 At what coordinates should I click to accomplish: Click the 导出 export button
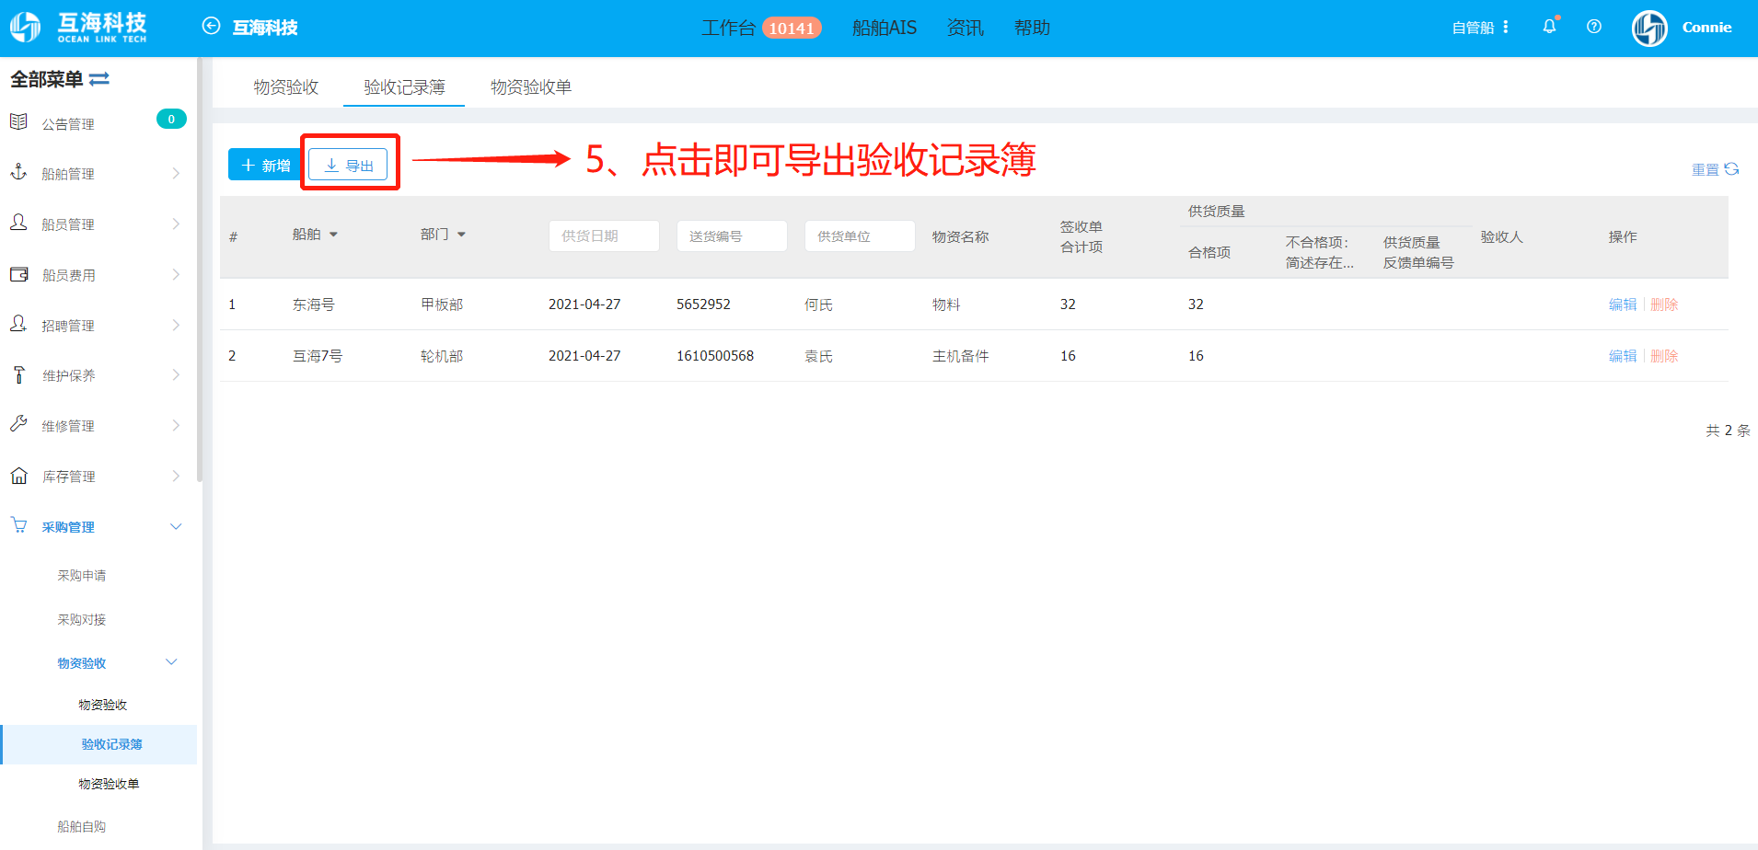click(x=348, y=165)
